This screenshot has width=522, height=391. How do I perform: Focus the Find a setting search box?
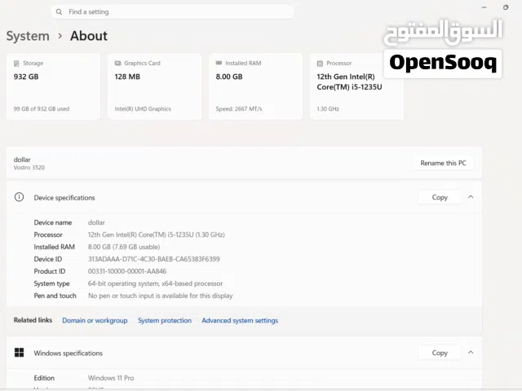(x=172, y=12)
